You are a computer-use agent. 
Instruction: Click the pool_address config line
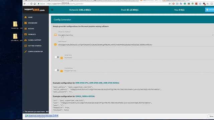point(73,87)
